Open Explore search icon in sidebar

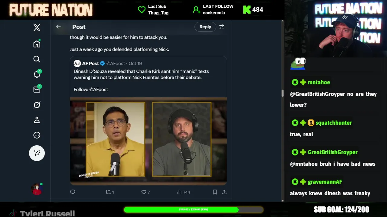tap(37, 59)
